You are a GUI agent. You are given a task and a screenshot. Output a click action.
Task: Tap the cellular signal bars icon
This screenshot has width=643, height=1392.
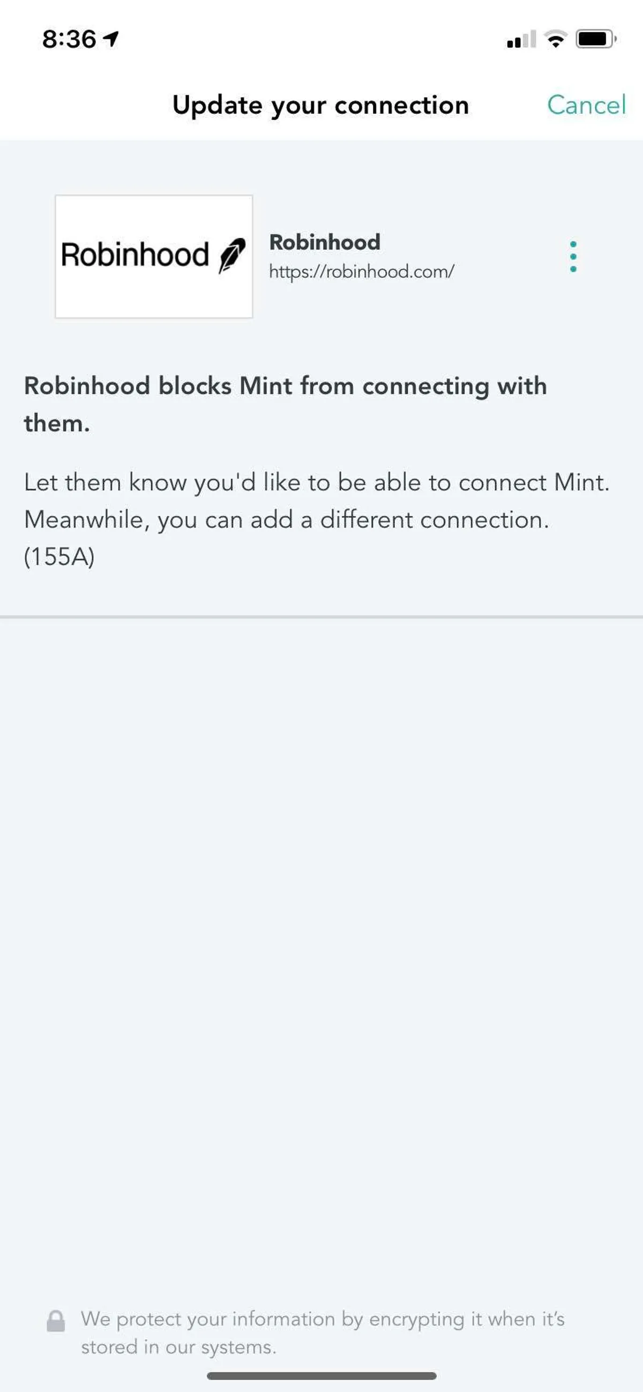coord(521,40)
